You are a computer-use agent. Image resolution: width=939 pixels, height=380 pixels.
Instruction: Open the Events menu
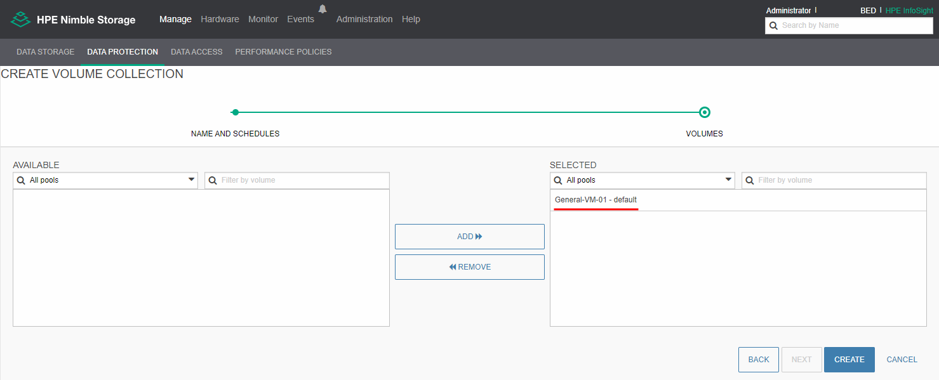point(300,19)
